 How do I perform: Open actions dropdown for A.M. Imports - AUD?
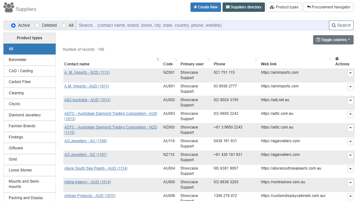click(350, 87)
